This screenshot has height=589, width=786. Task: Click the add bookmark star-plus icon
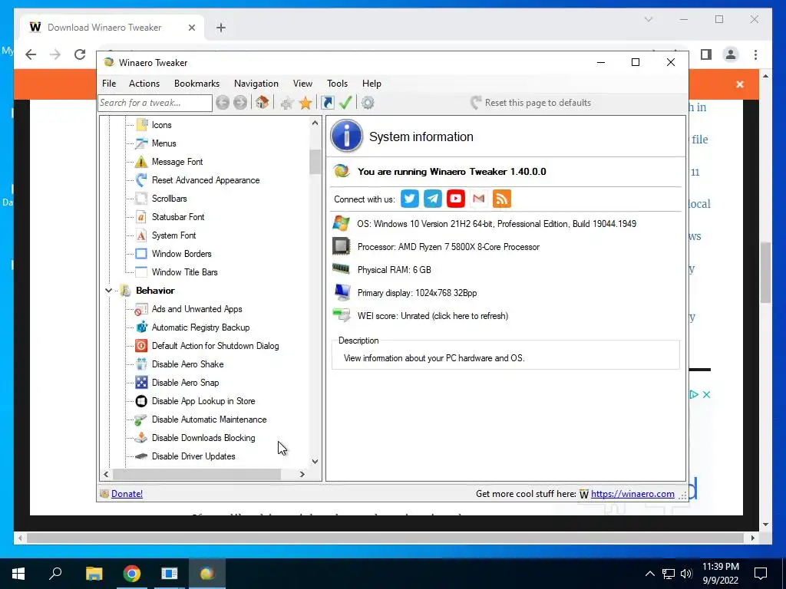(287, 104)
